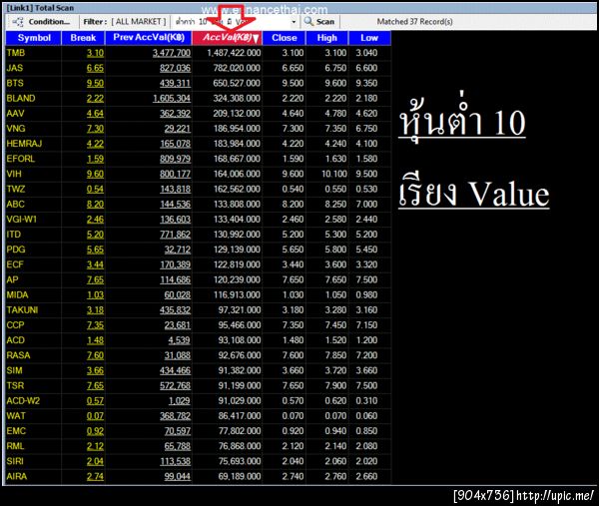Click TMB Prev AccVal 3,477,700
The width and height of the screenshot is (599, 506).
tap(172, 53)
